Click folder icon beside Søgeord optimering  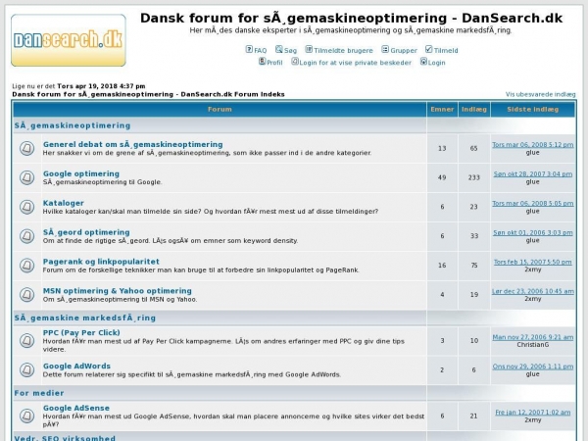coord(27,236)
